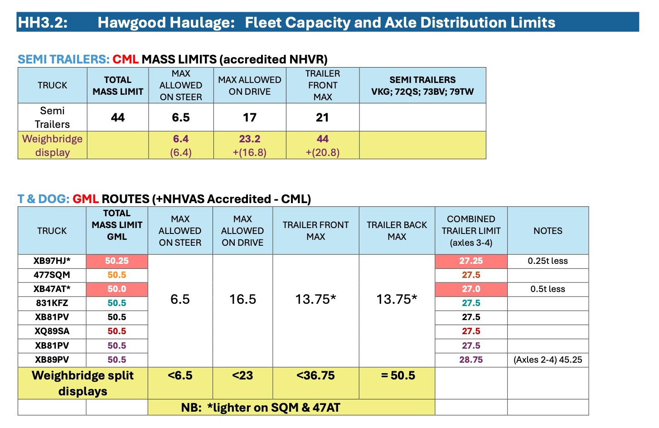This screenshot has height=428, width=659.
Task: Click the 0.5t less note
Action: click(548, 289)
